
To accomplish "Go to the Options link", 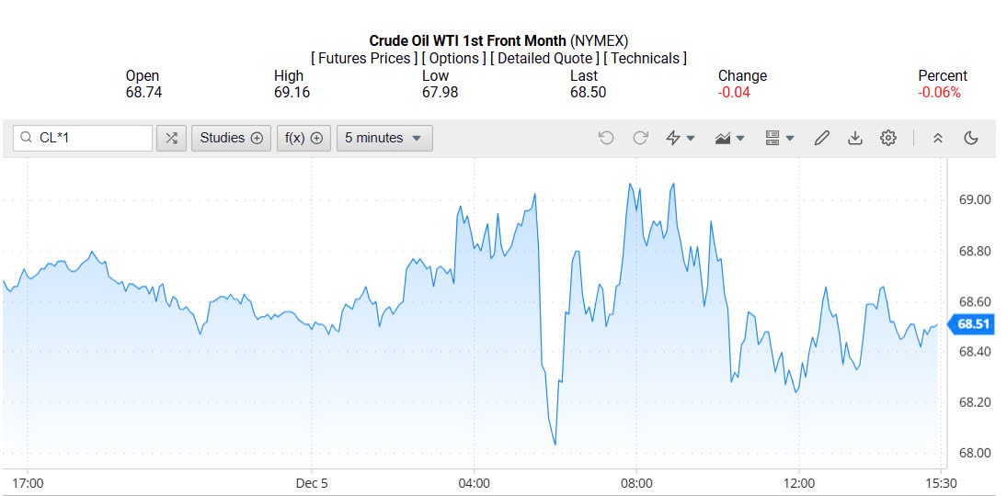I will 453,58.
